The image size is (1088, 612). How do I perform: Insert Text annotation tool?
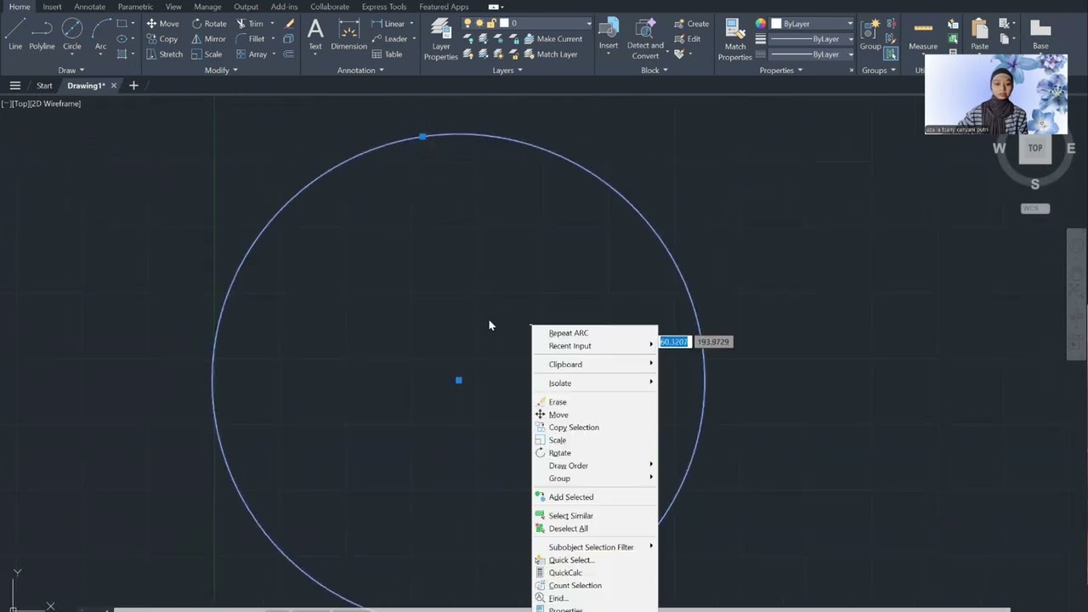[x=315, y=35]
